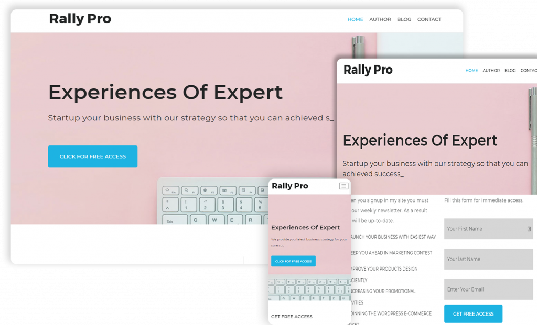Click the keyboard image in mobile preview
This screenshot has width=537, height=325.
(309, 289)
